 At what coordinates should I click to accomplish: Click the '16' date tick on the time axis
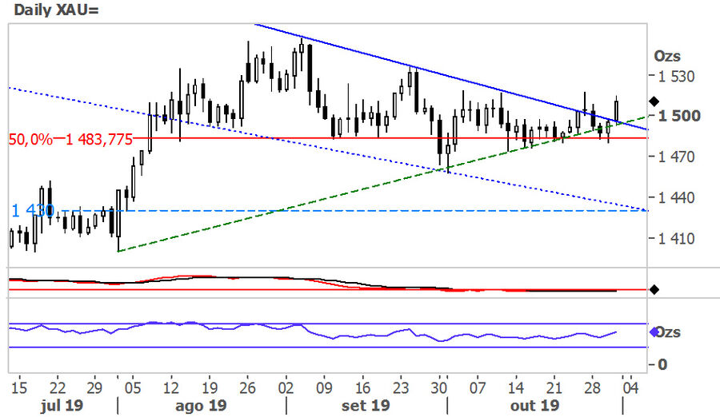[362, 388]
